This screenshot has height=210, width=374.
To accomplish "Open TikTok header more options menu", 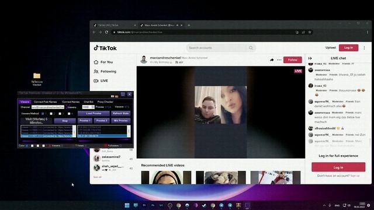I will pyautogui.click(x=364, y=48).
